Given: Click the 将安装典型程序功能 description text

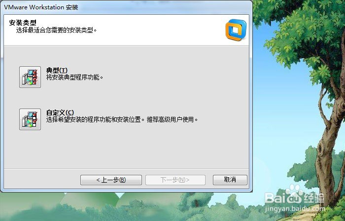Looking at the screenshot, I should click(74, 77).
